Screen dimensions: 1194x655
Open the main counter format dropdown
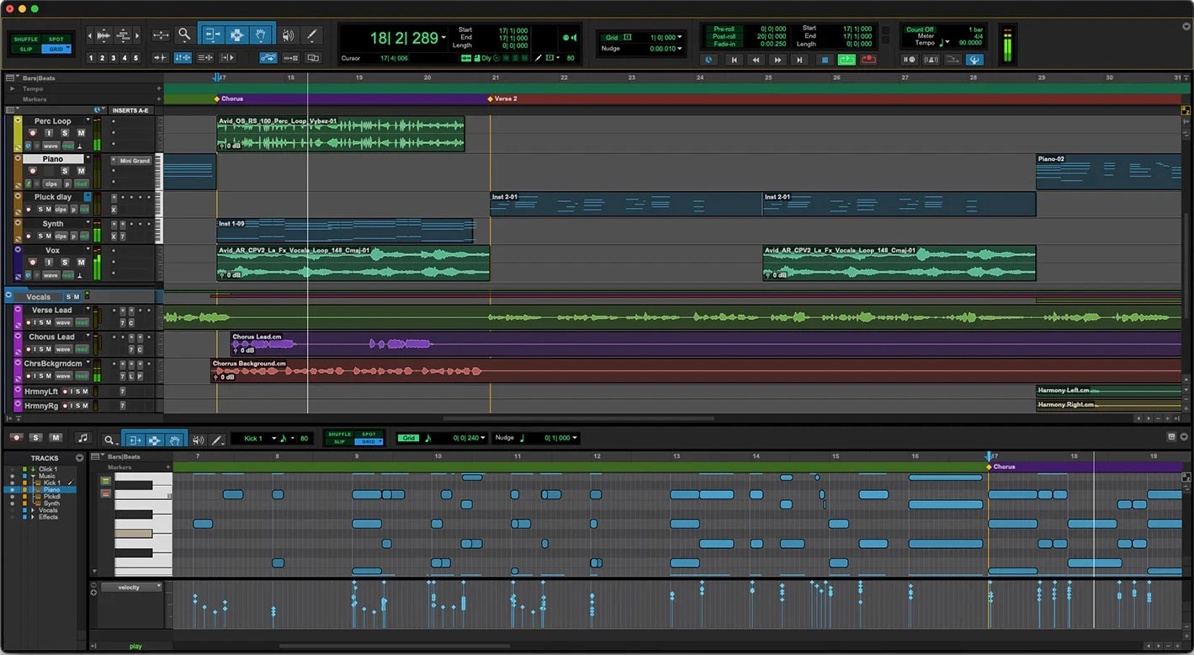tap(443, 40)
